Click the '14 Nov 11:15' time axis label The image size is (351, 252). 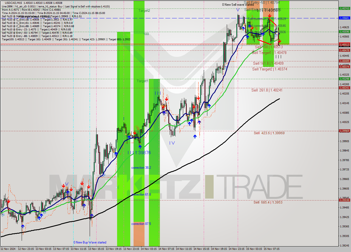click(184, 249)
